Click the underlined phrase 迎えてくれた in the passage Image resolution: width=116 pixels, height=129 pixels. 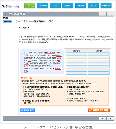coord(35,58)
